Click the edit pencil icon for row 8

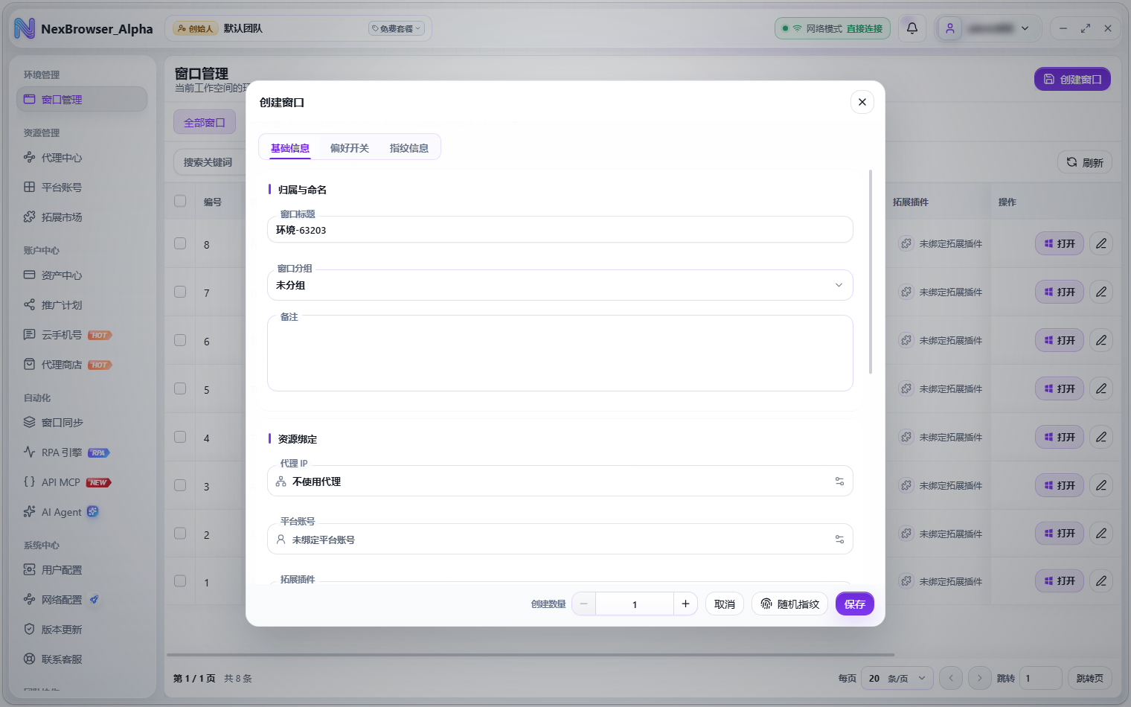(1101, 243)
